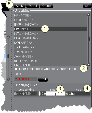This screenshot has width=92, height=113.
Task: Click the price input field
Action: coord(52,93)
